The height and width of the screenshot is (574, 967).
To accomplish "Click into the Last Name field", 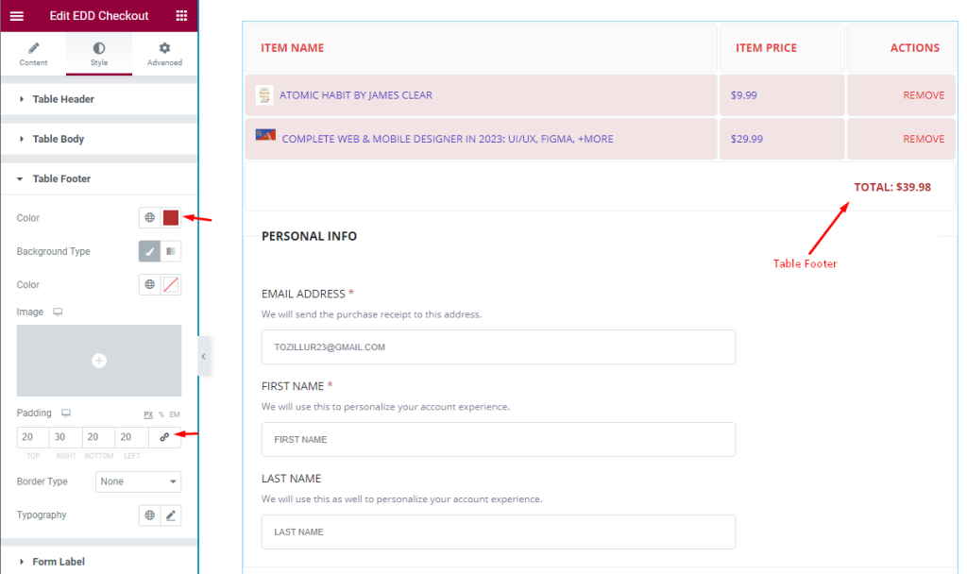I will [x=499, y=532].
